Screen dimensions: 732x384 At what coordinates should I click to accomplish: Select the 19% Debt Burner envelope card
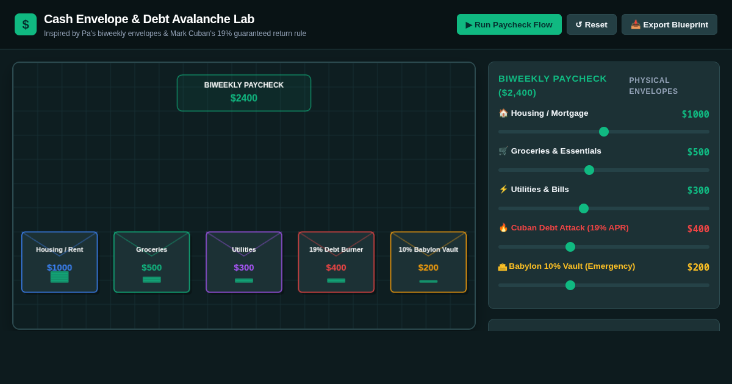coord(336,262)
